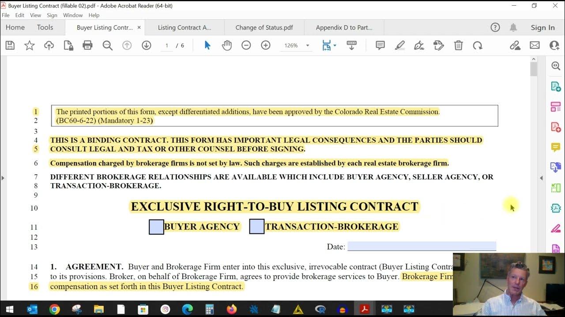The width and height of the screenshot is (565, 317).
Task: Click the vertical scrollbar thumb
Action: [533, 69]
